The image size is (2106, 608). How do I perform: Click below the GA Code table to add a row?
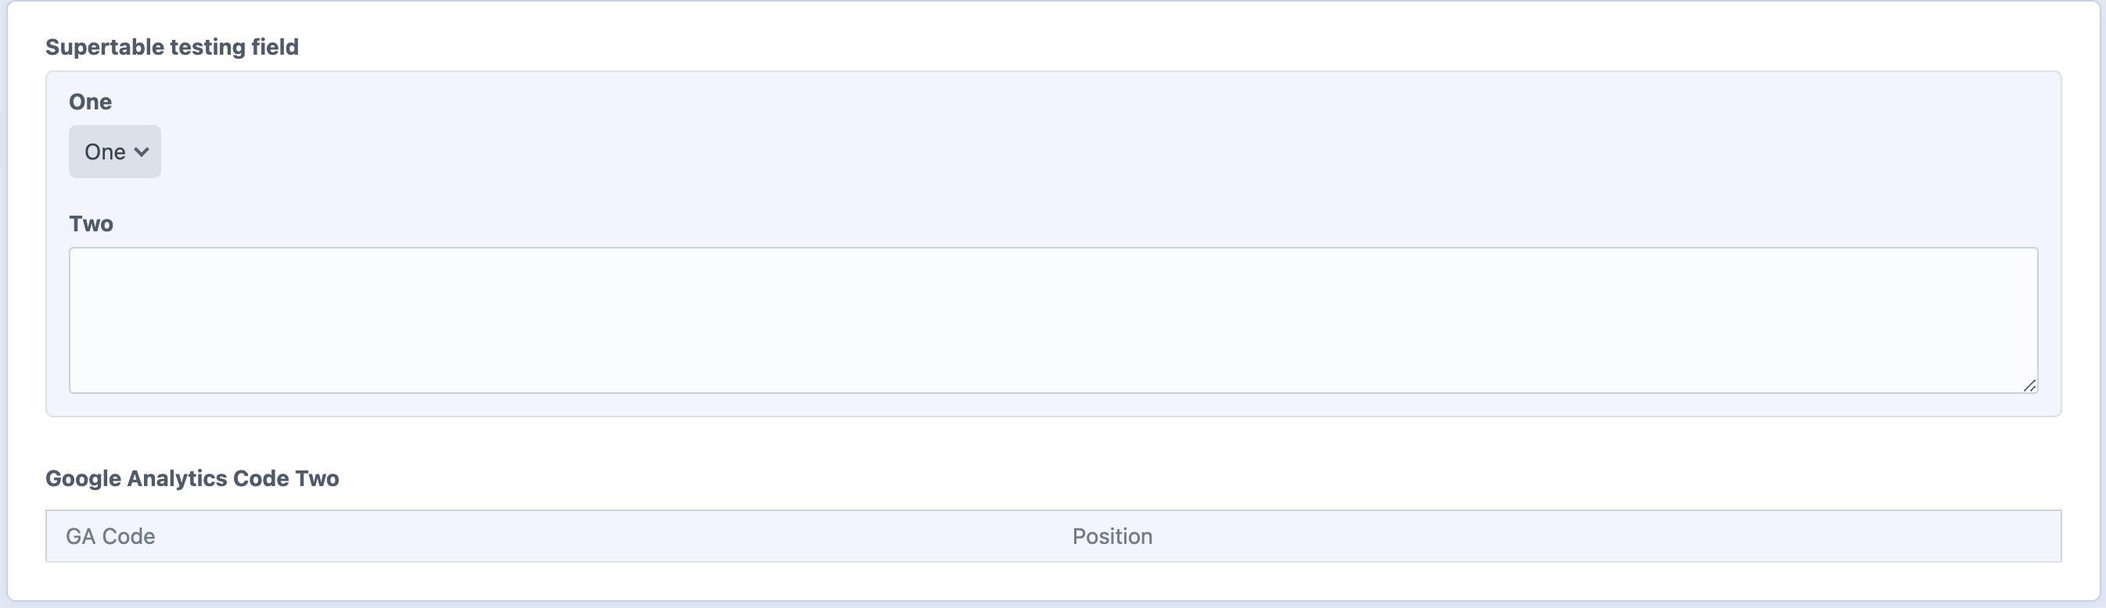point(1053,576)
